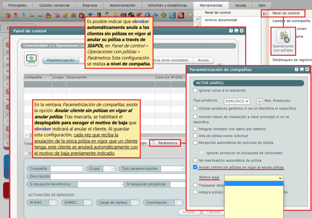The image size is (312, 218).
Task: Click the green-and-black euro circle icon
Action: (x=131, y=15)
